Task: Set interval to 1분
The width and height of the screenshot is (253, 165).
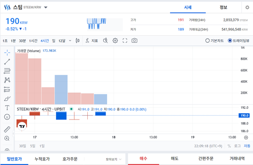Action: click(13, 41)
